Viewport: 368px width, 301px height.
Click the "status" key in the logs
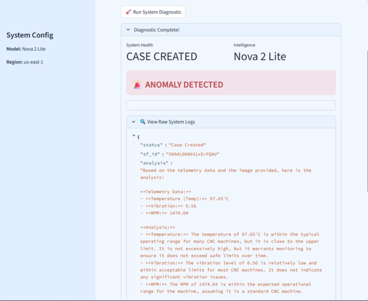[x=151, y=145]
